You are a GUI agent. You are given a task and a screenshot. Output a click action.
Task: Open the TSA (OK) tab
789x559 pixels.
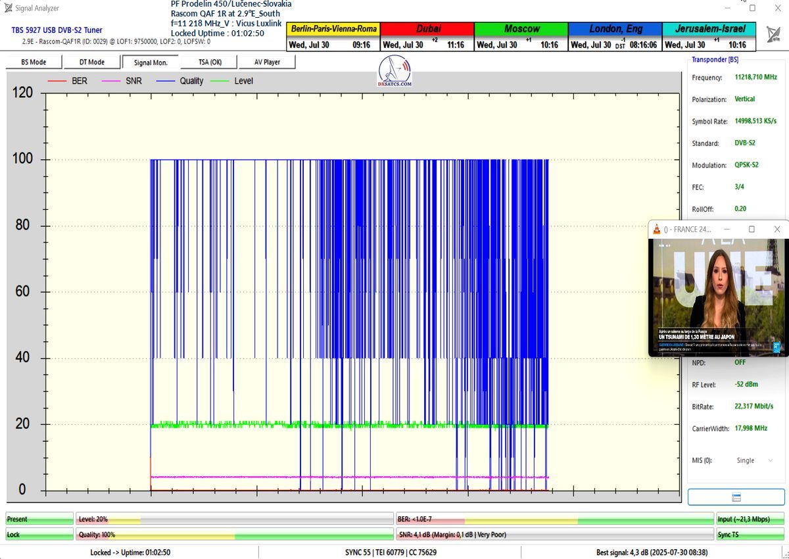point(210,62)
